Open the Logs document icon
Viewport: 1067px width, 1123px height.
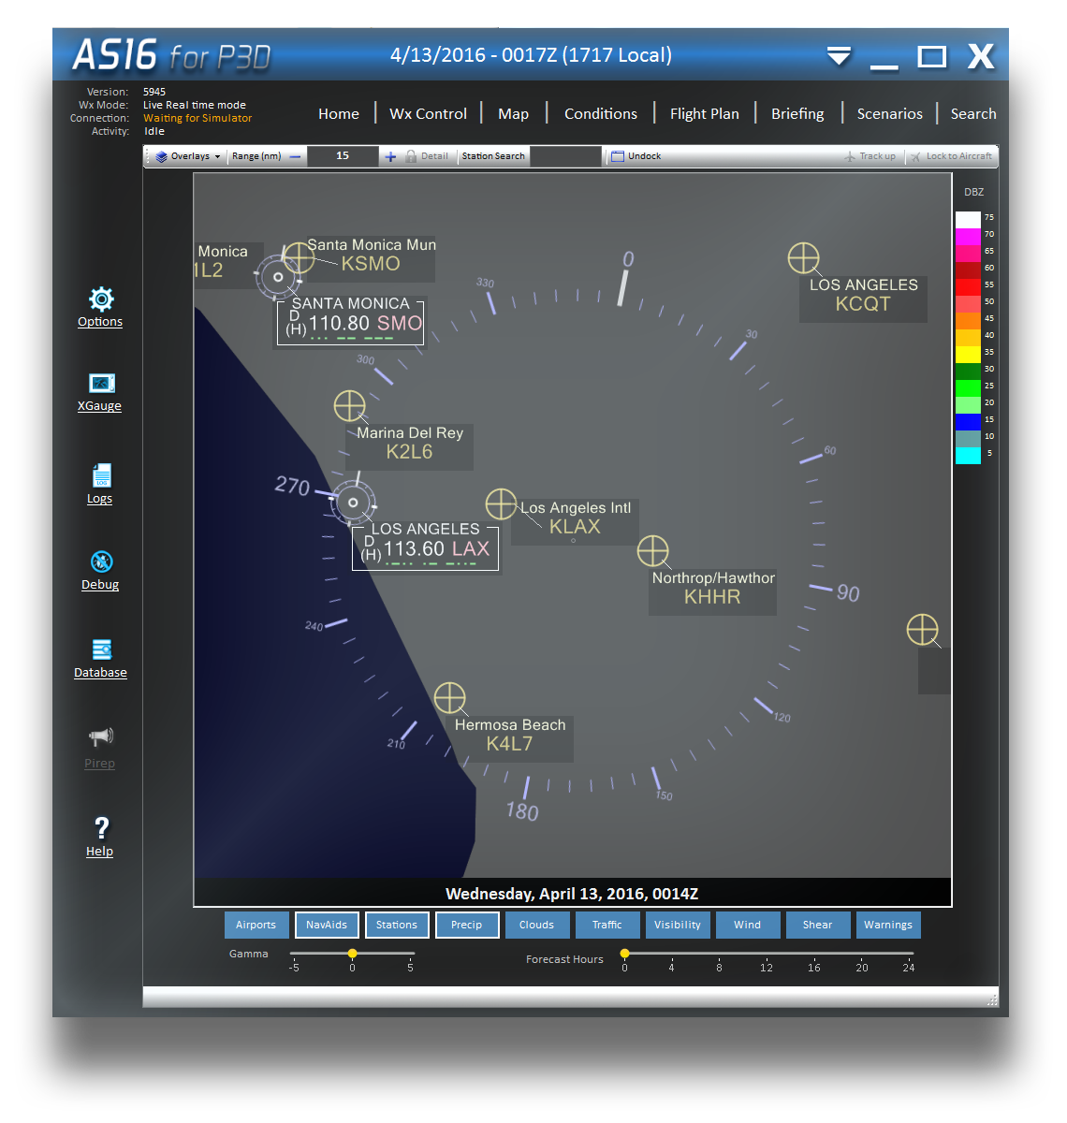(x=101, y=475)
